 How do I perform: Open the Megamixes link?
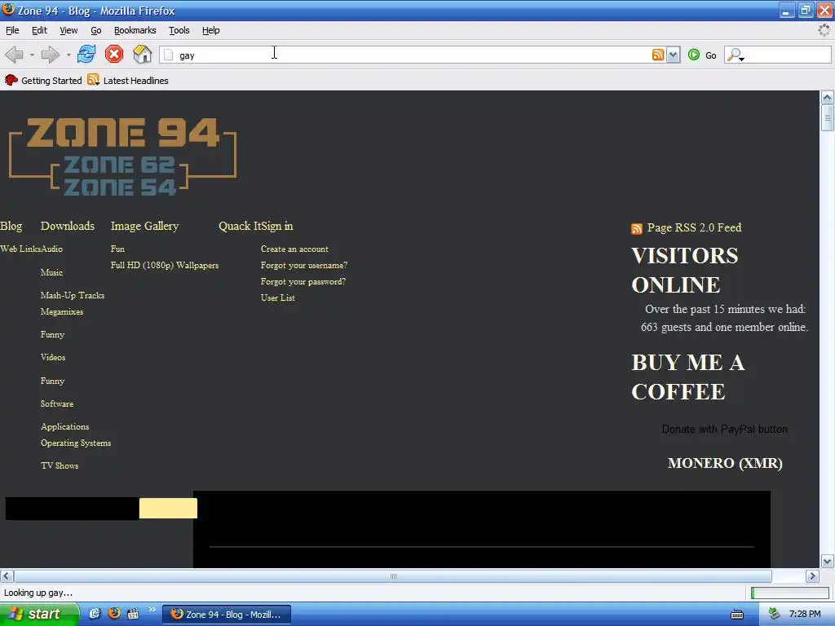[x=62, y=312]
